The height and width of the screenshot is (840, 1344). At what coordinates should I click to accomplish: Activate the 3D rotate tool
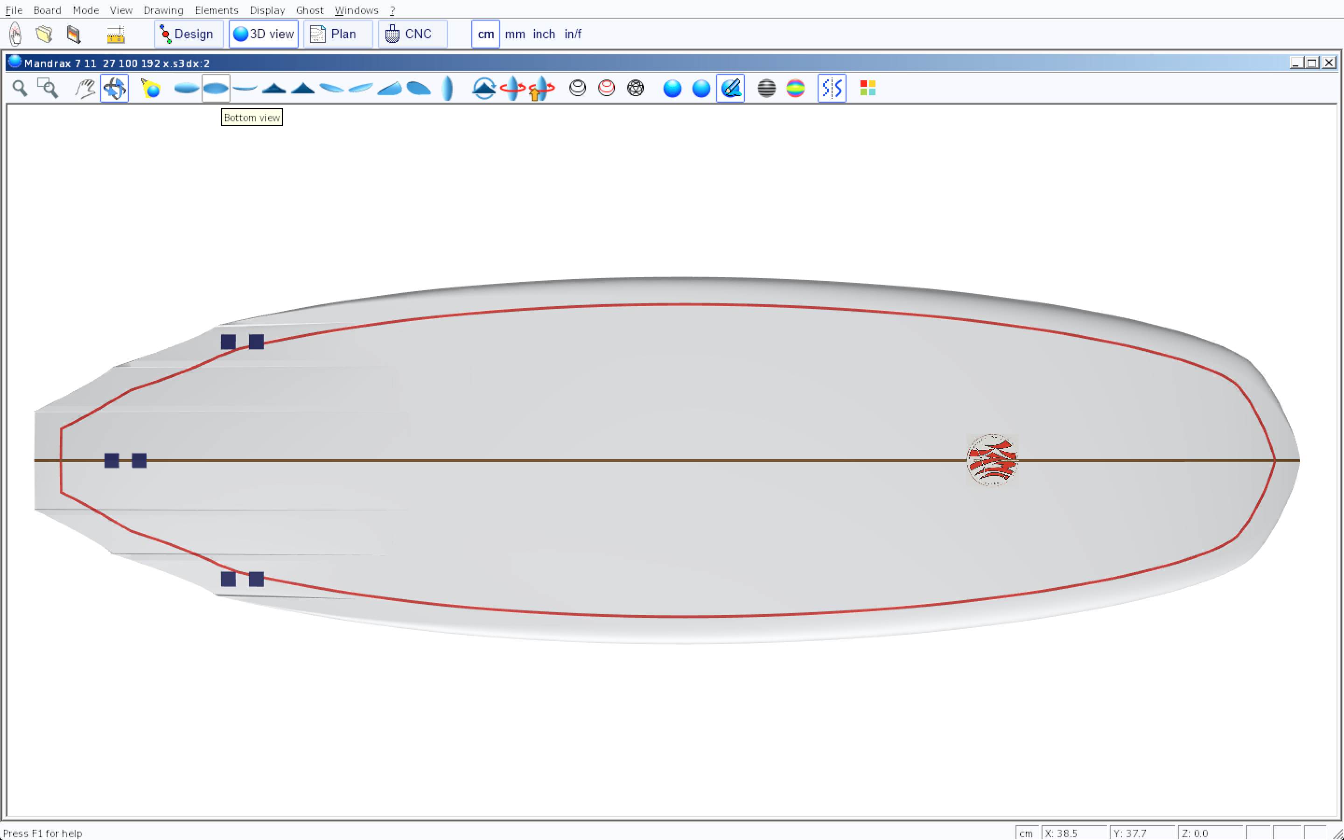click(x=114, y=88)
